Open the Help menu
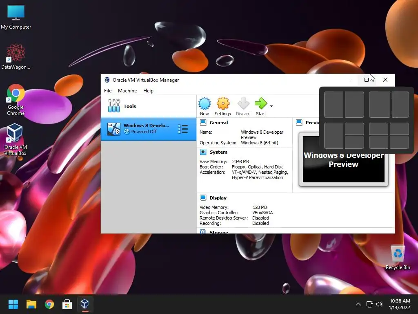The image size is (418, 314). [x=148, y=91]
